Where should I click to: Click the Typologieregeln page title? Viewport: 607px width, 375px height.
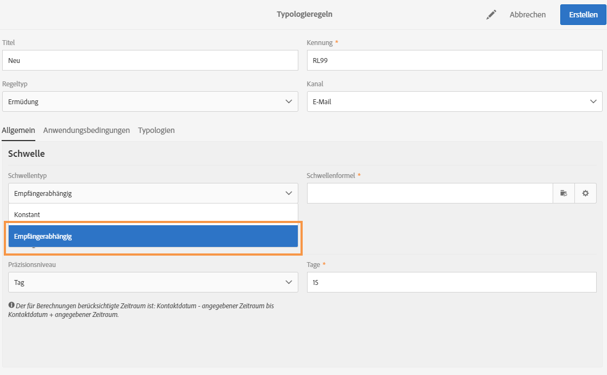click(304, 15)
